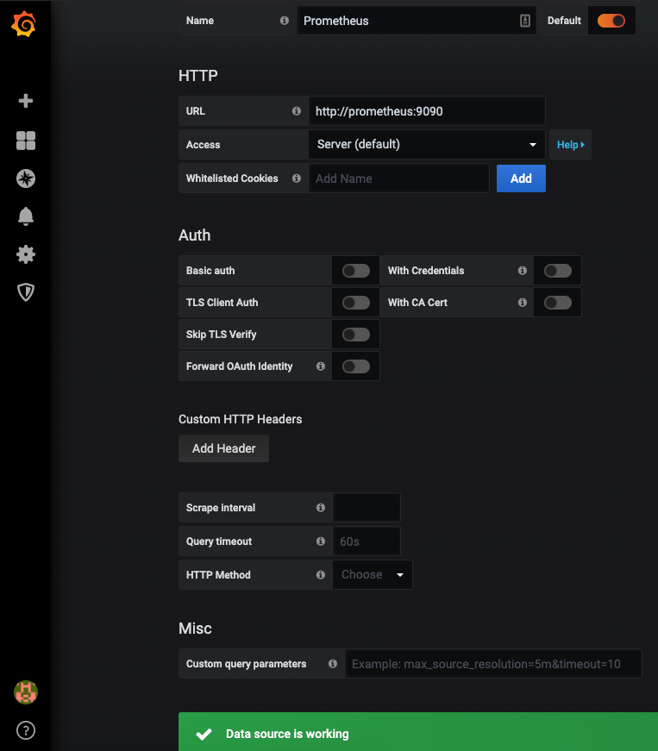Enable the With CA Cert switch

[558, 303]
